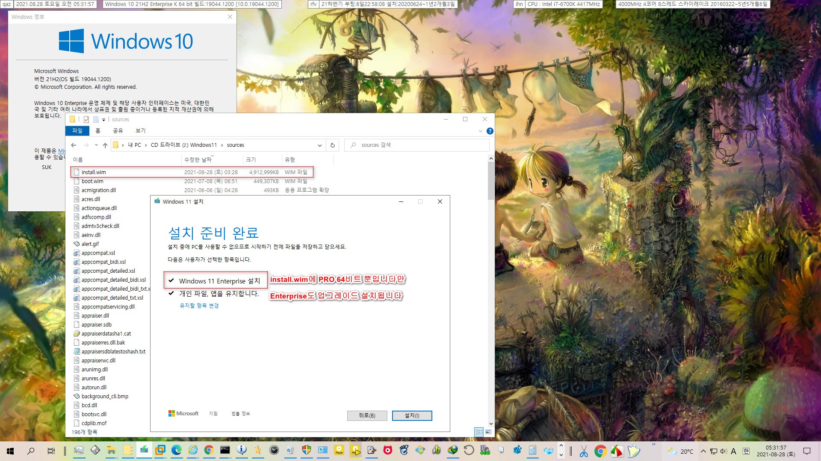Click taskbar toolbar row scroll up arrow
Viewport: 821px width, 461px height.
click(561, 445)
